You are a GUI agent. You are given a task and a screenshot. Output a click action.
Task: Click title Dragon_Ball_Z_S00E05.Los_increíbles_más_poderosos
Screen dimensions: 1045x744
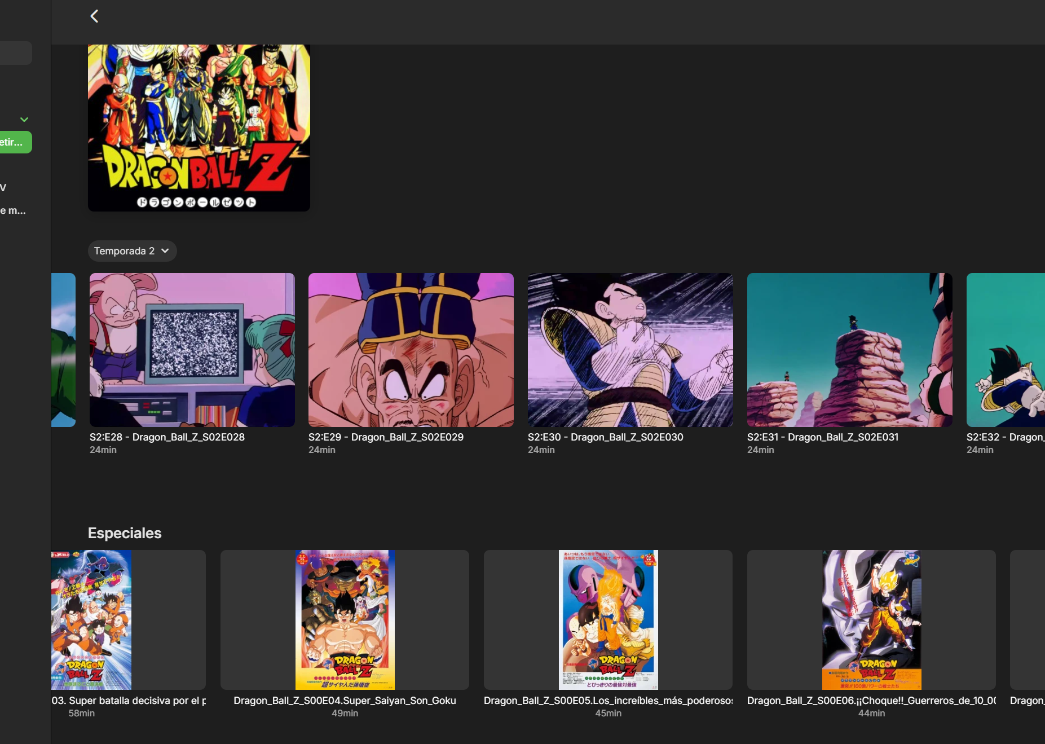[x=608, y=701]
